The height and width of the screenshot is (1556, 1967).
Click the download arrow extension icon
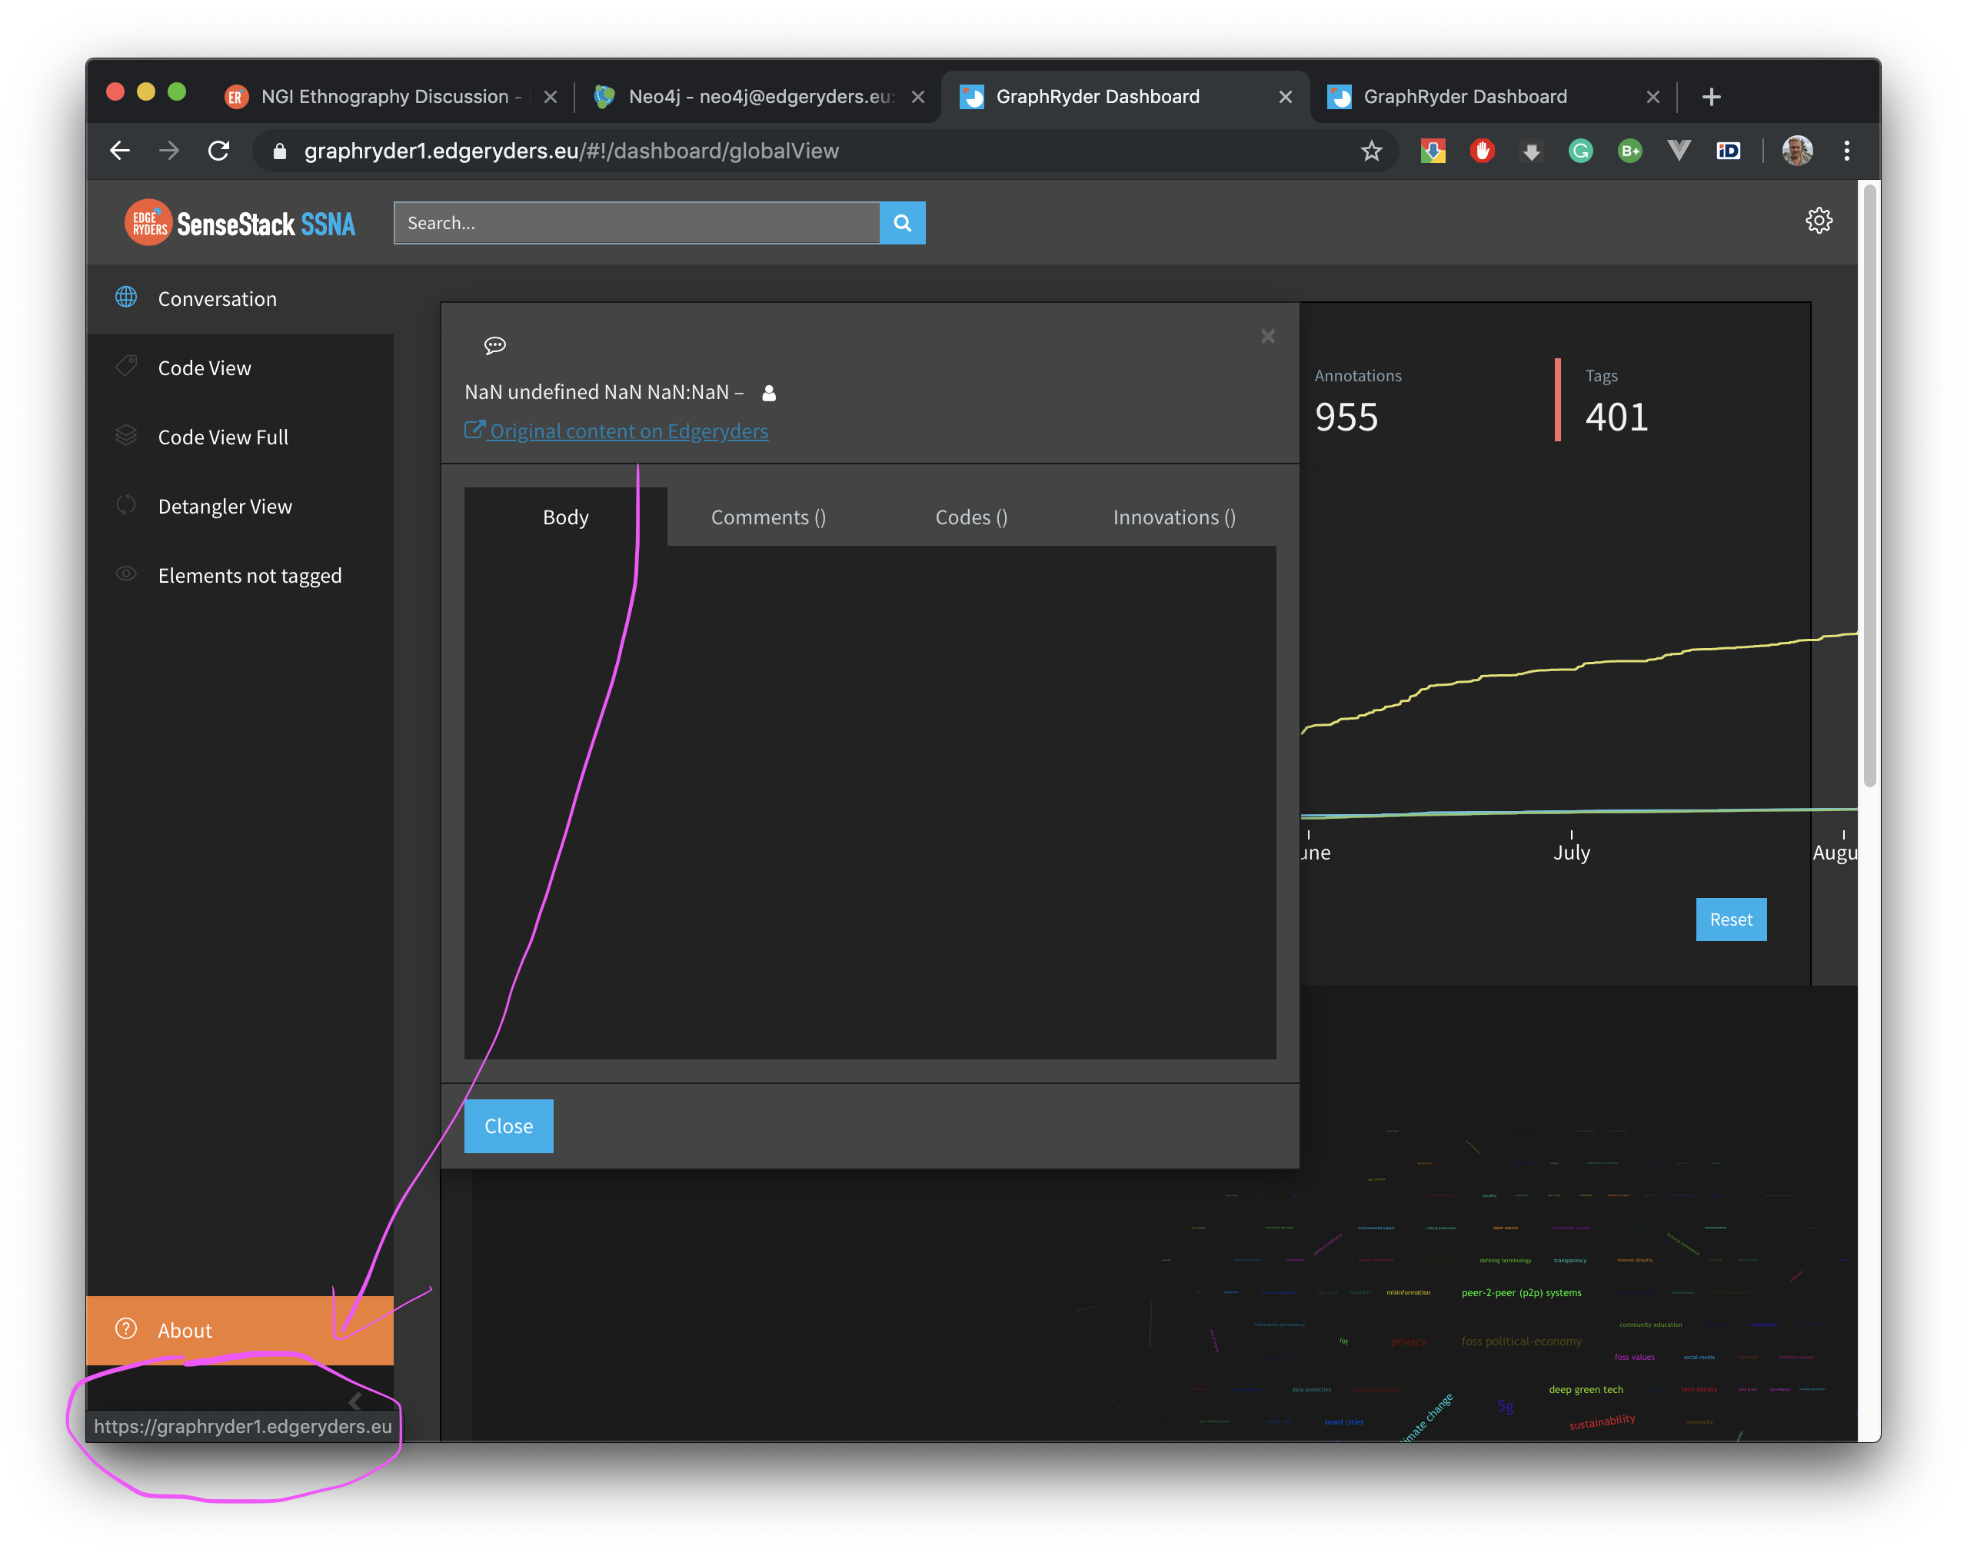pyautogui.click(x=1532, y=151)
